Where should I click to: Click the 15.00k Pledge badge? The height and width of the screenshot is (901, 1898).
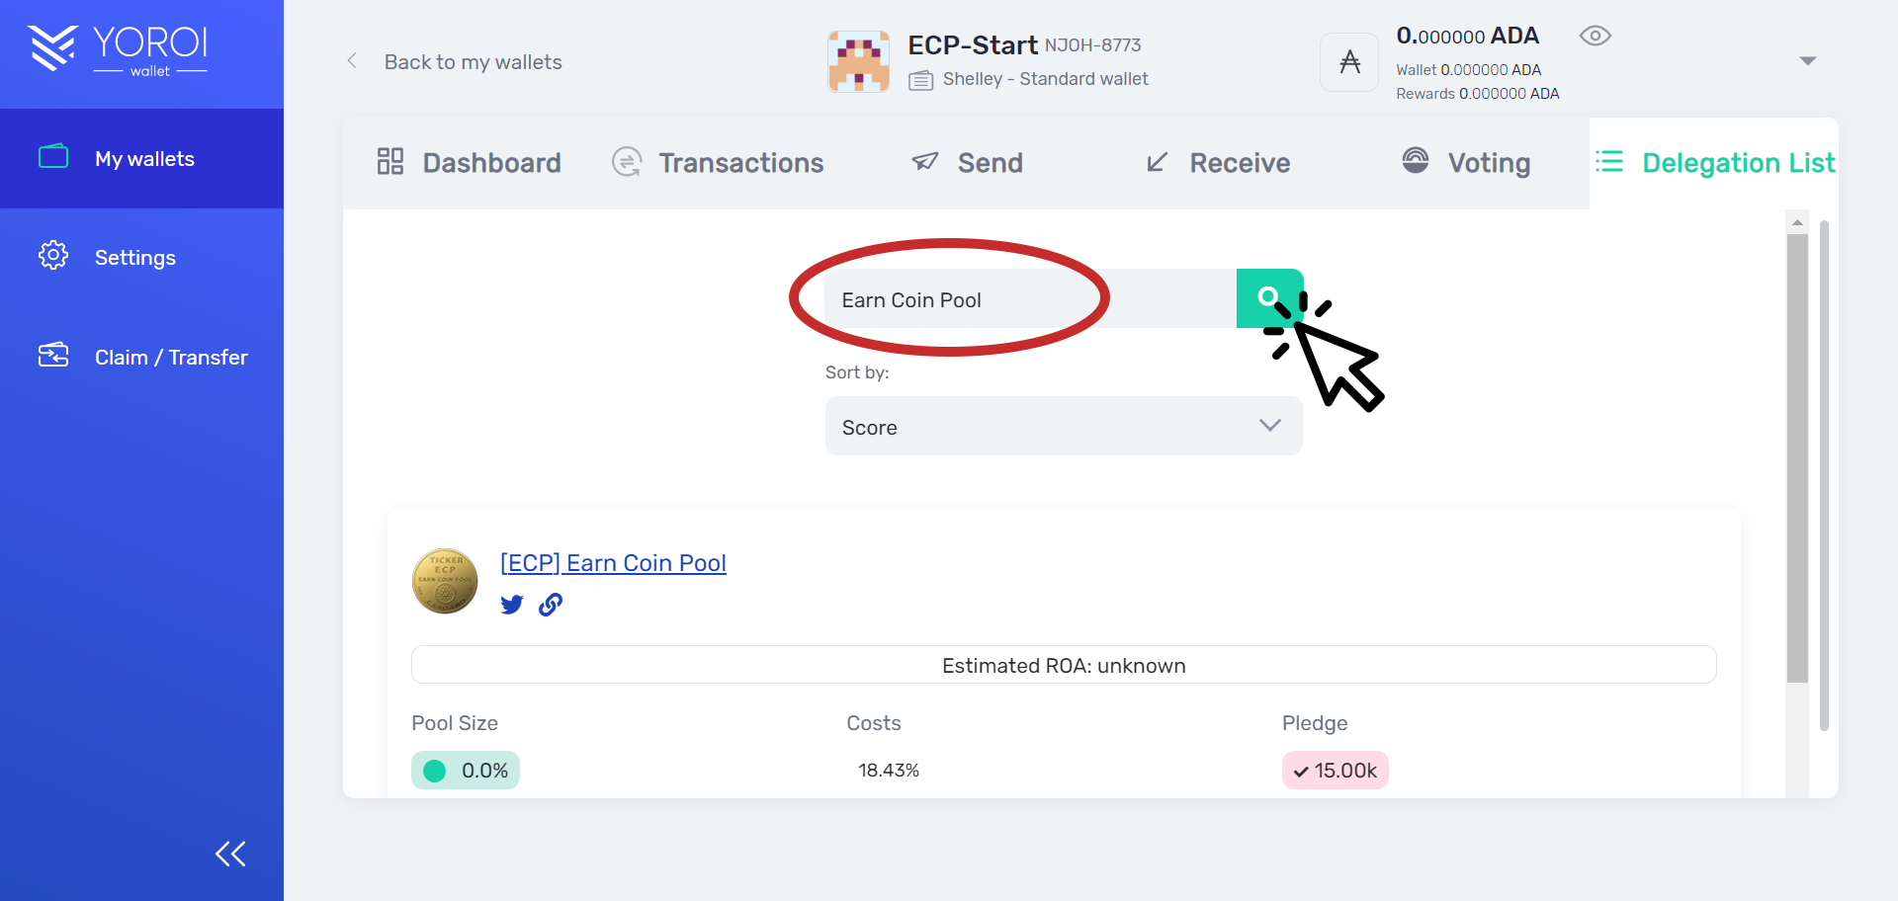tap(1335, 770)
